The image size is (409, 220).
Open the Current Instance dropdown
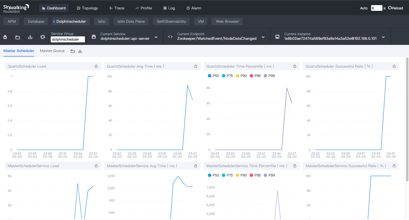pos(383,37)
